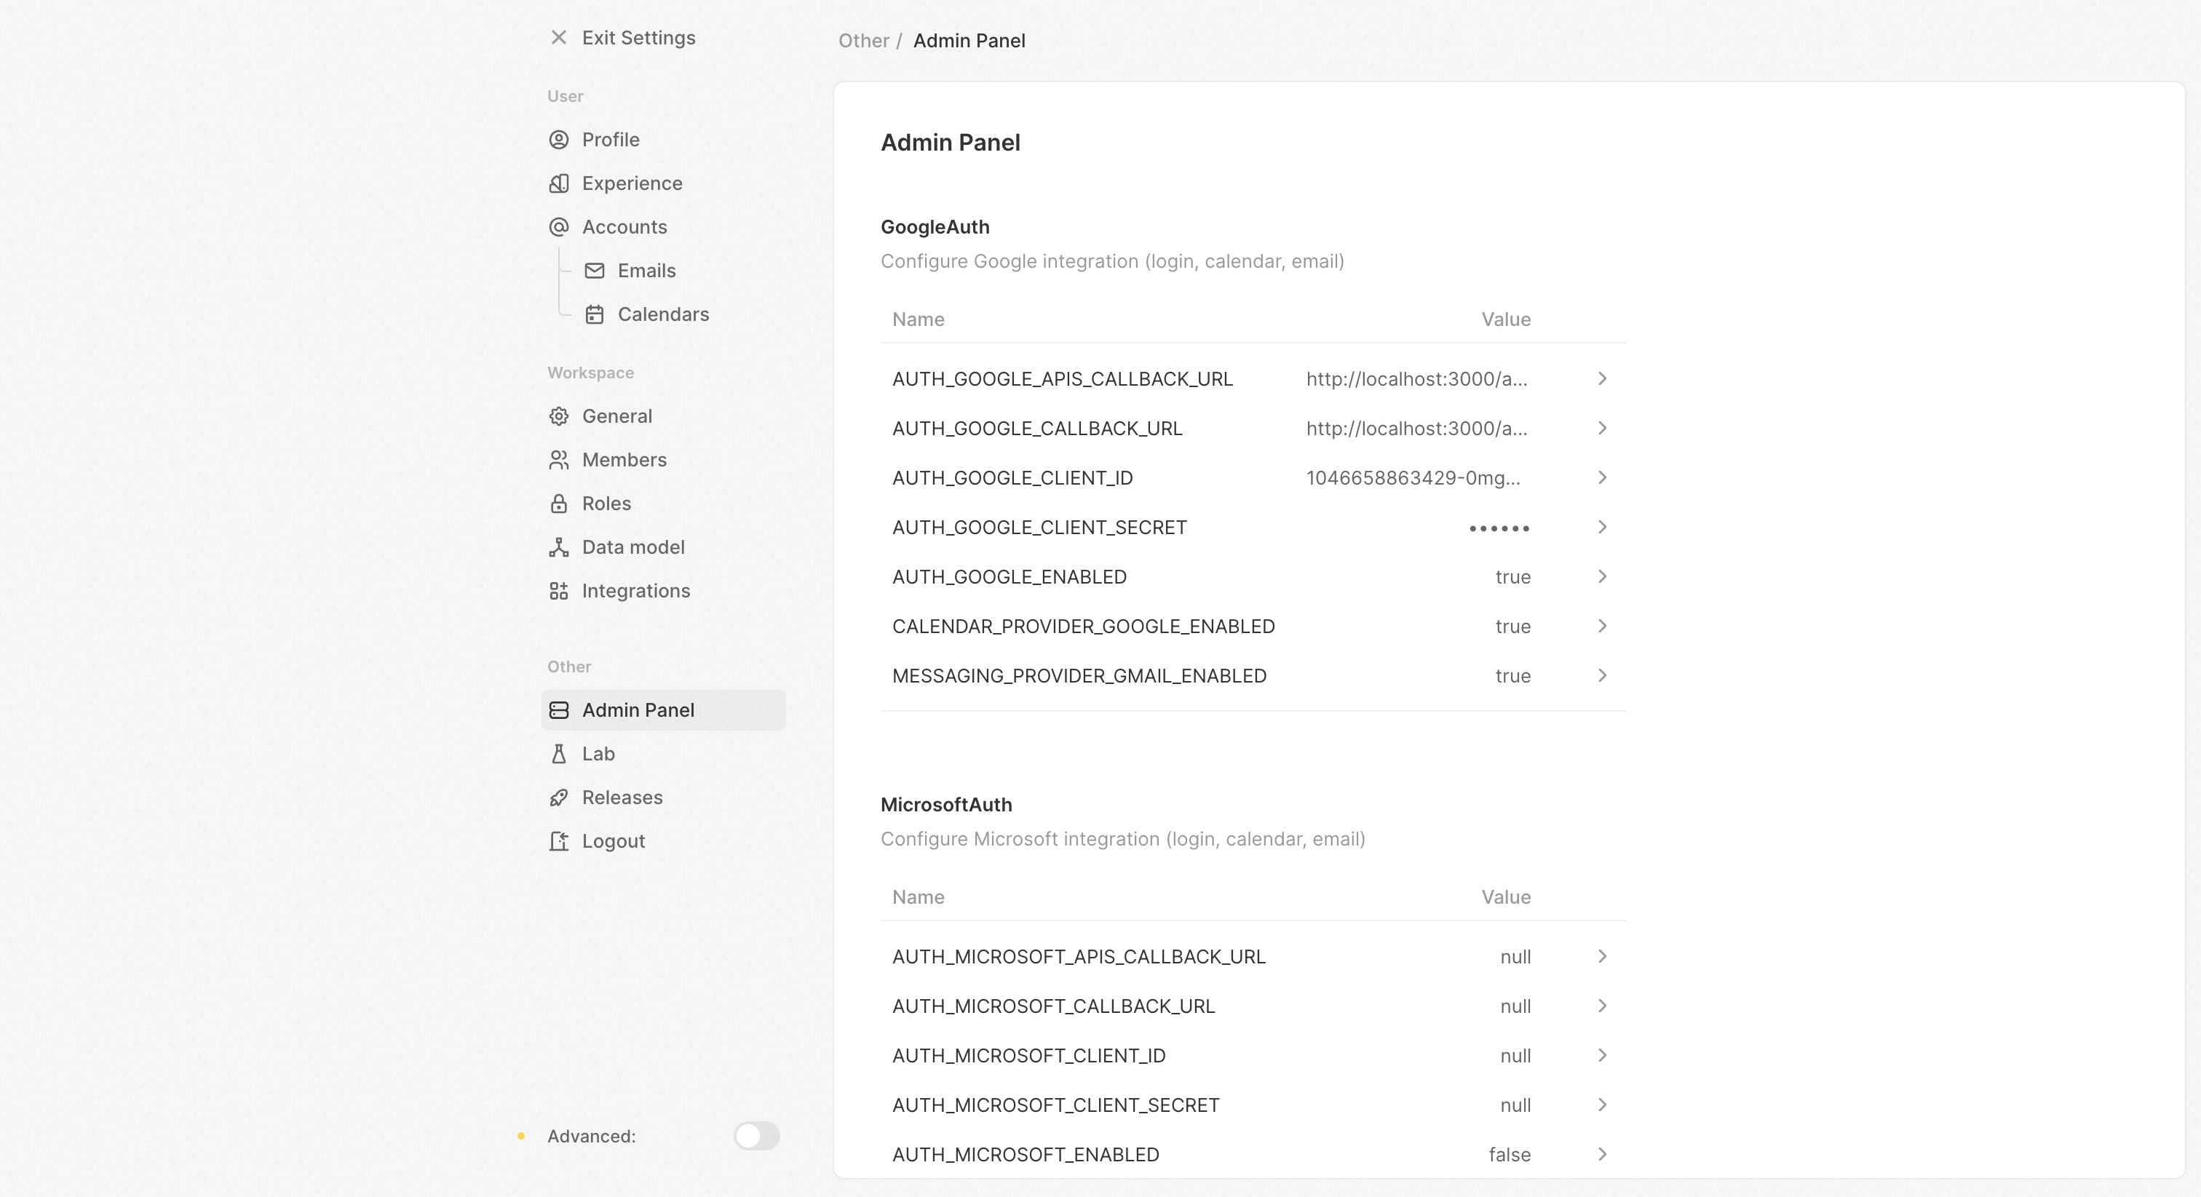Click the Experience icon
This screenshot has width=2201, height=1197.
(559, 183)
